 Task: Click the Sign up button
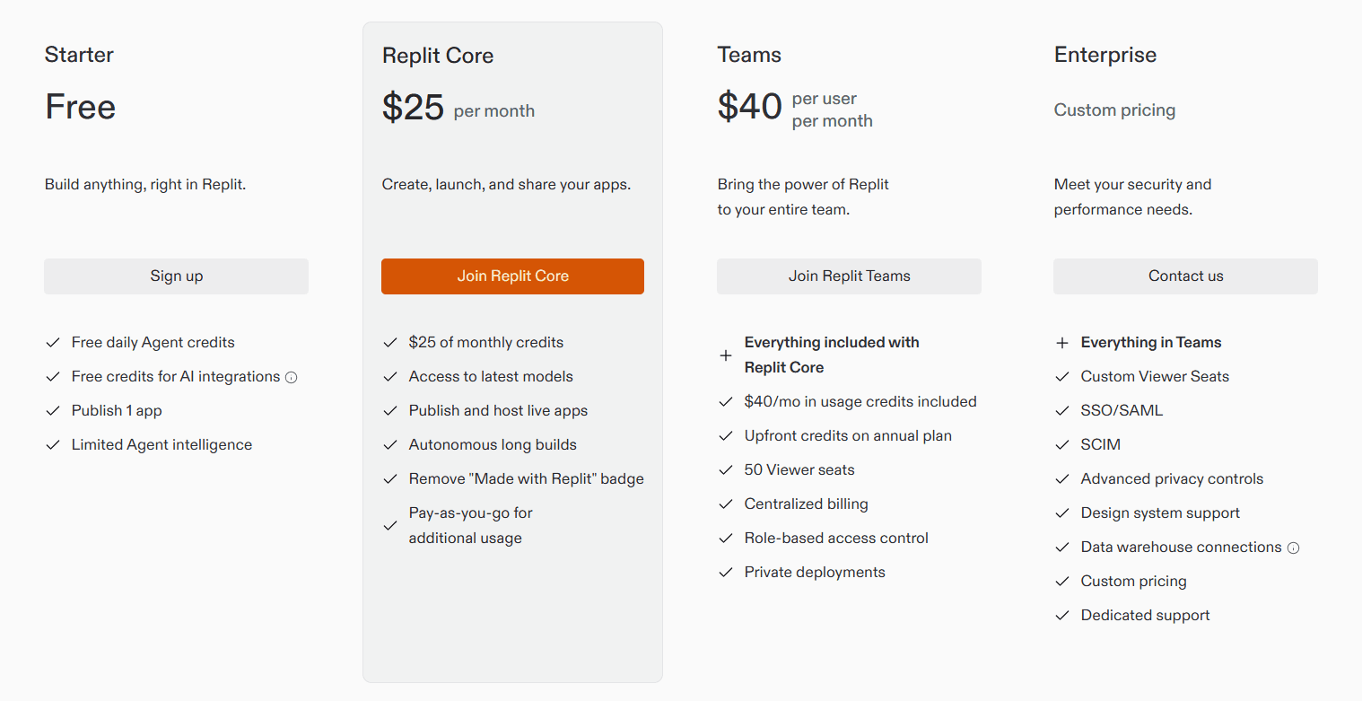point(176,276)
